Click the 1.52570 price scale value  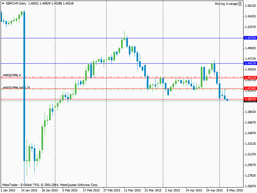251,27
